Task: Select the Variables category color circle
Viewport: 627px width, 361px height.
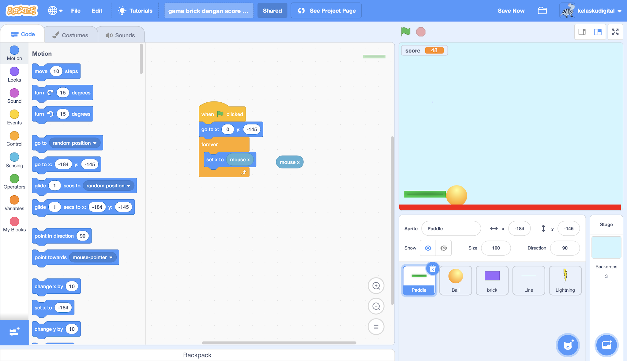Action: pyautogui.click(x=14, y=200)
